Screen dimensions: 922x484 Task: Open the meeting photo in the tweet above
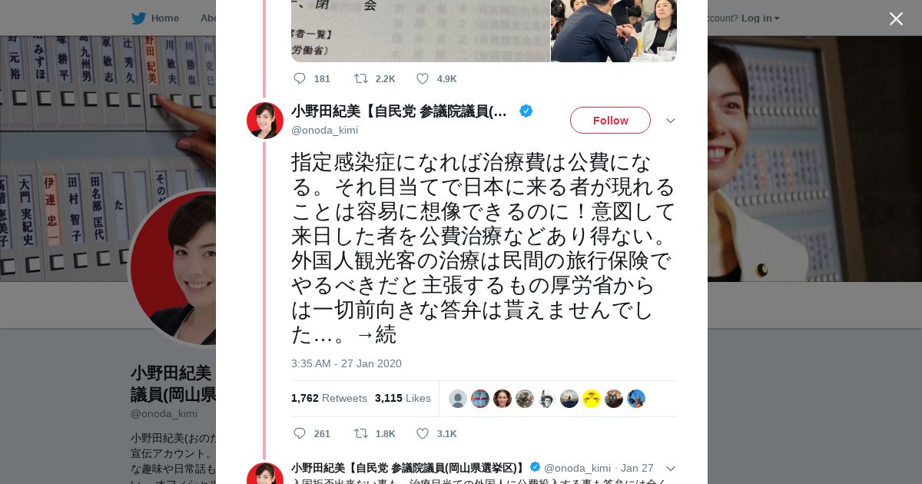click(614, 31)
